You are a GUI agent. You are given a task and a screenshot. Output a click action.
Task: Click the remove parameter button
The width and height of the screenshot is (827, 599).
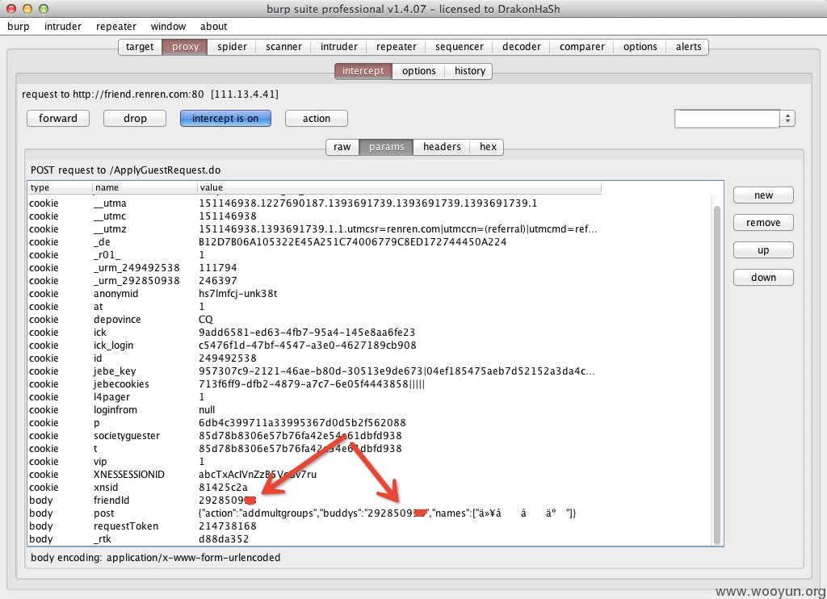(x=763, y=223)
